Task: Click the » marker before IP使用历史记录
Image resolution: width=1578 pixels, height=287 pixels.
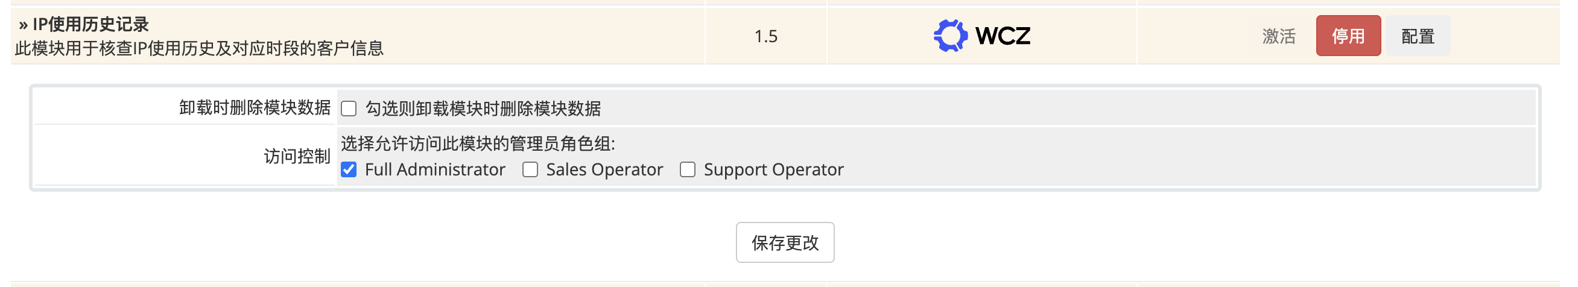Action: (x=24, y=25)
